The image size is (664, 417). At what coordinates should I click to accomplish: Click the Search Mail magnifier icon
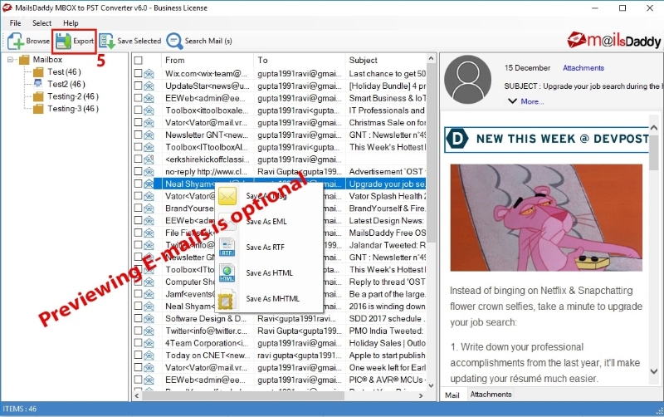174,40
